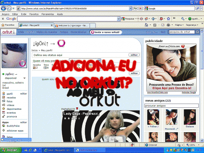Open the Arquivo menu
Viewport: 204px width, 153px height.
[6, 14]
